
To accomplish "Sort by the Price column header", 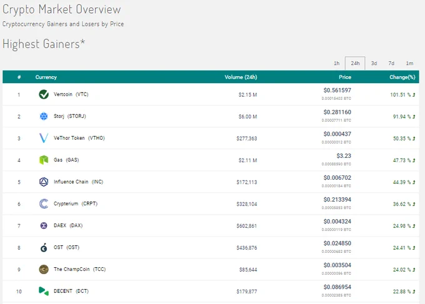I will pos(345,77).
